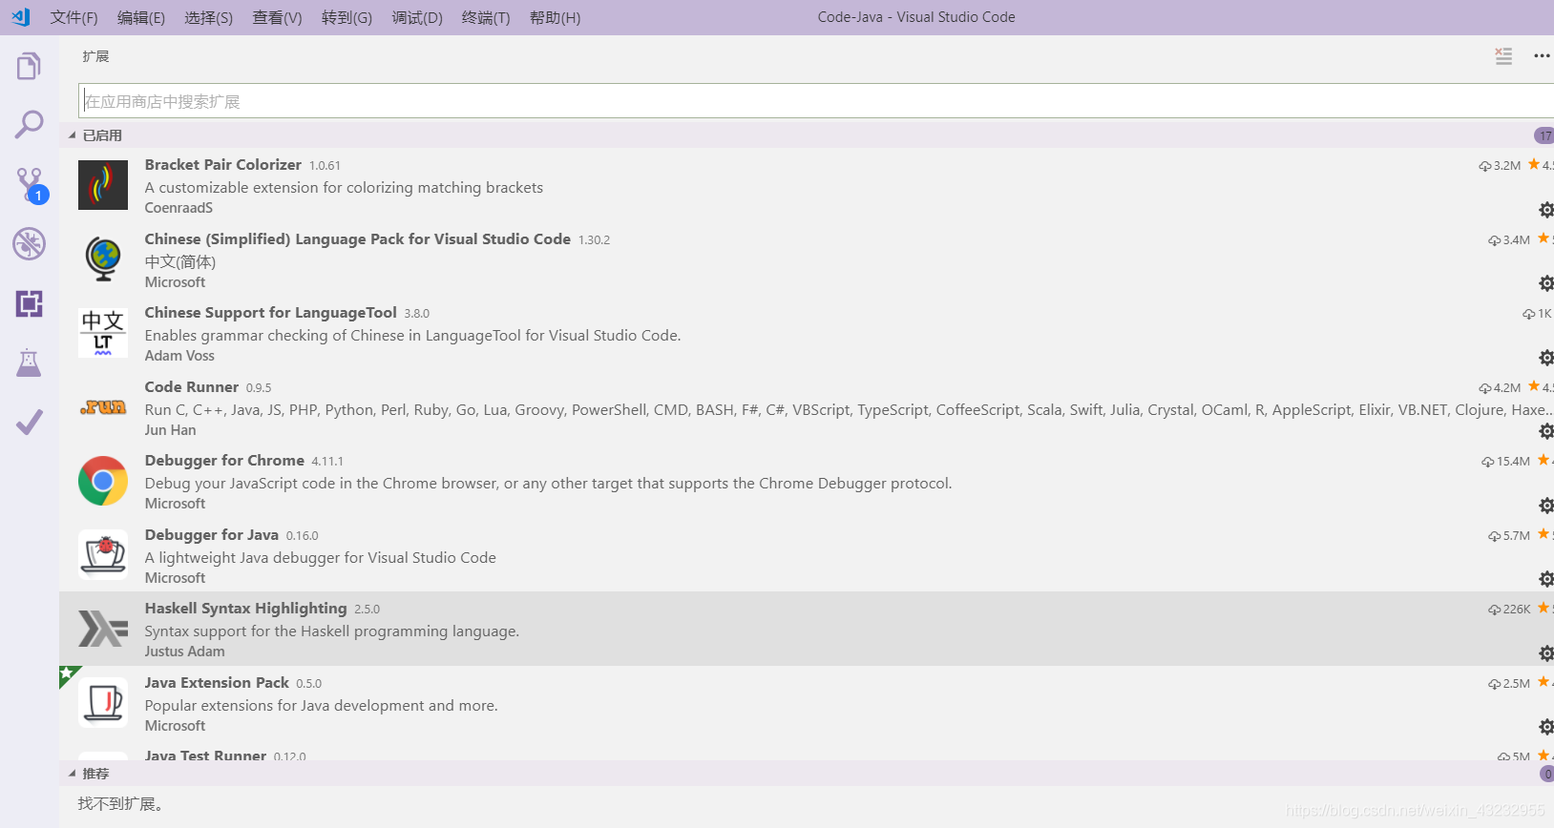Open the Debug view in activity bar
This screenshot has width=1554, height=828.
(x=30, y=244)
